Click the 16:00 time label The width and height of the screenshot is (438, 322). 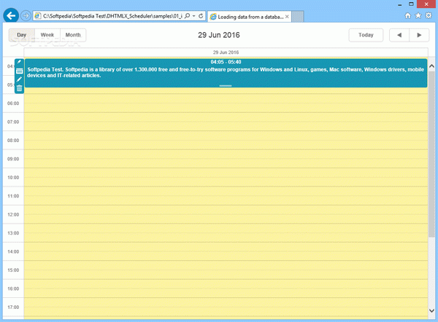click(13, 288)
